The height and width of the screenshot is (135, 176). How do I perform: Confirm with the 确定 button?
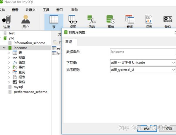click(x=147, y=128)
